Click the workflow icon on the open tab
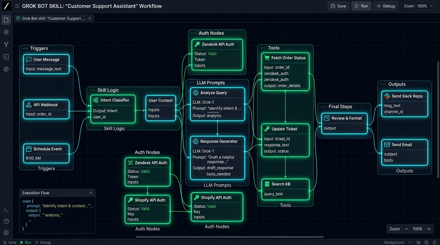The width and height of the screenshot is (440, 245). click(18, 19)
